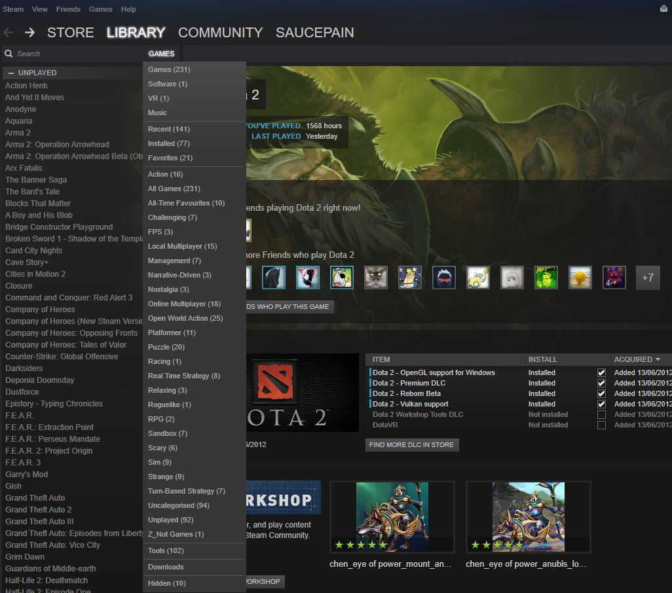
Task: Close the GAMES filter dropdown
Action: [x=161, y=54]
